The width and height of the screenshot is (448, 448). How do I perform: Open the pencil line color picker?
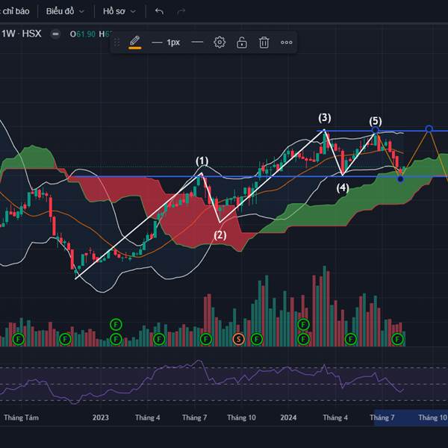pyautogui.click(x=134, y=43)
